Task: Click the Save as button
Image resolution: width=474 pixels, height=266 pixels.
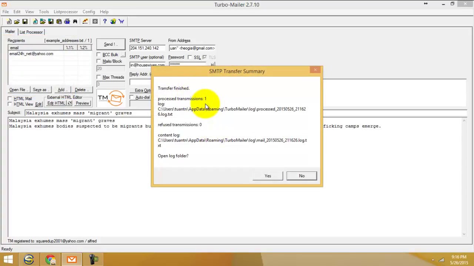Action: pos(41,90)
